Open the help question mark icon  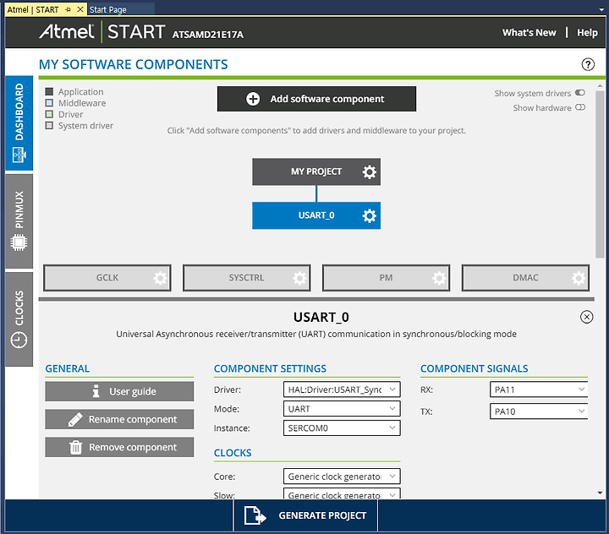click(x=588, y=64)
